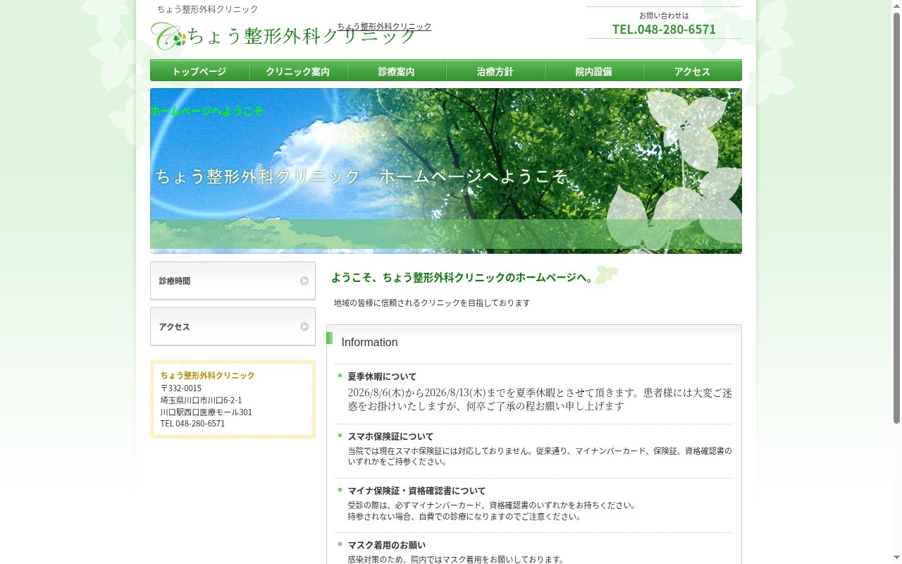Click the 受診の際は、必ずマイナンバーカード notice paragraph
Viewport: 902px width, 564px height.
[x=492, y=510]
